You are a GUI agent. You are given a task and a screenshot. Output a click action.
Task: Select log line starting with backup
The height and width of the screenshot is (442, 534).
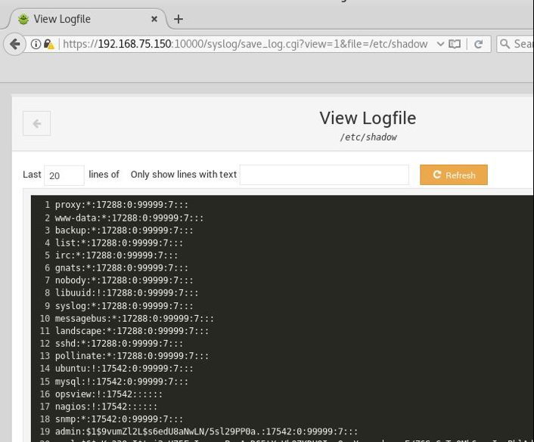124,230
